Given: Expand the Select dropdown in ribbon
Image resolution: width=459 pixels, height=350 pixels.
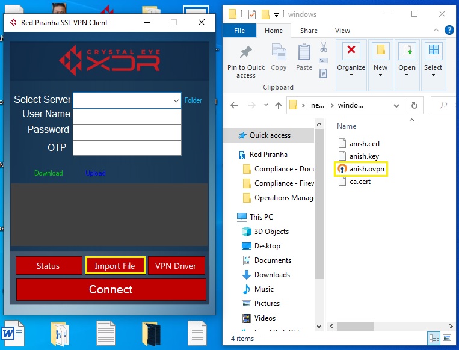Looking at the screenshot, I should 433,65.
